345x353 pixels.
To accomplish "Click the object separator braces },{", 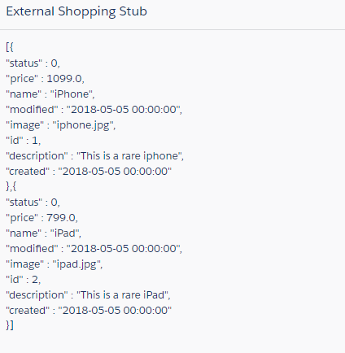I will pyautogui.click(x=11, y=186).
